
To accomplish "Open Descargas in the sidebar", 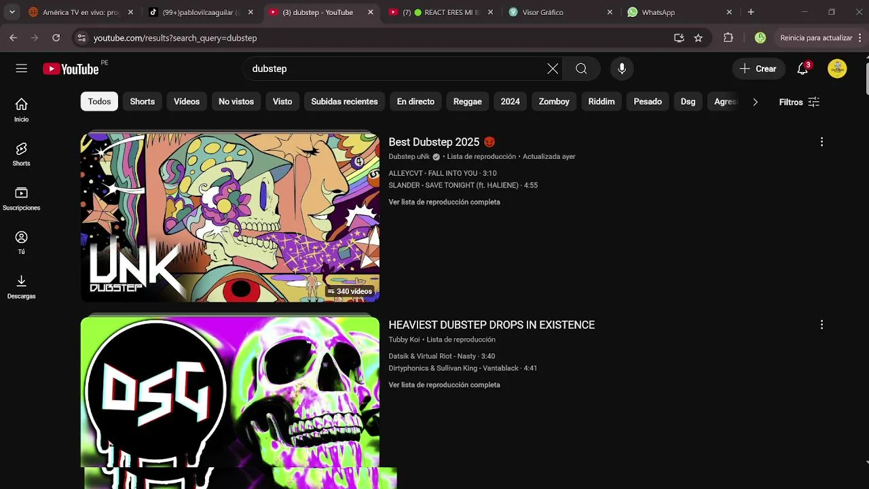I will [22, 287].
